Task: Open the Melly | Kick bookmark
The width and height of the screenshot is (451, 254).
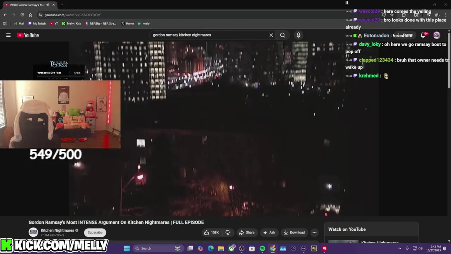Action: point(72,24)
